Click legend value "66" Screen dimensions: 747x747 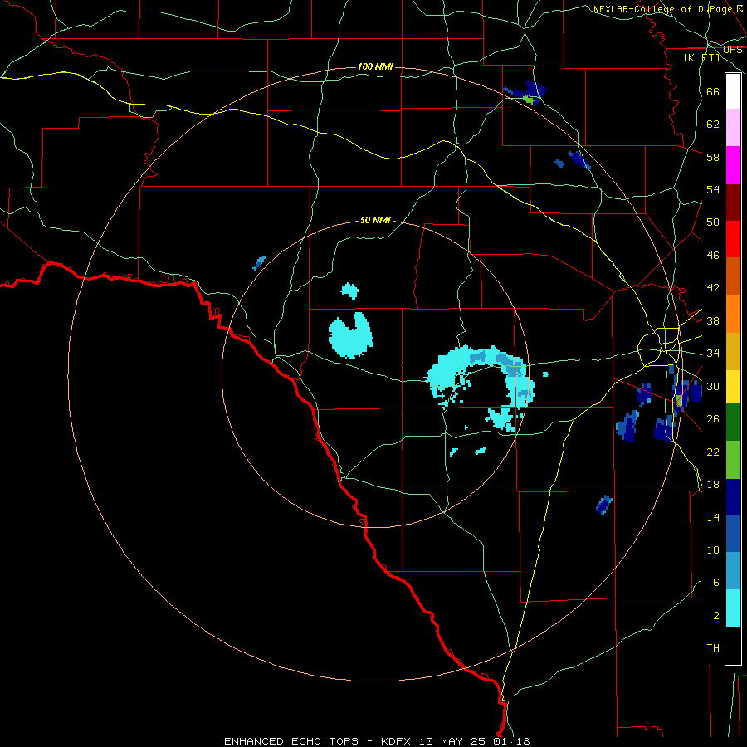tap(713, 92)
